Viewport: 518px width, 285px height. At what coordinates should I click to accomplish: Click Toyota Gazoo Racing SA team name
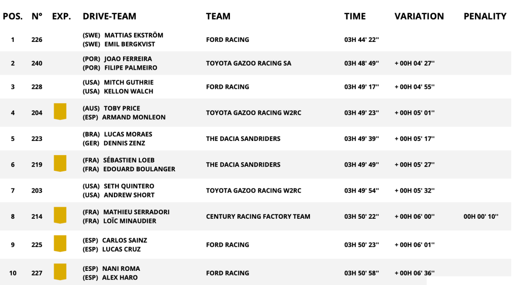point(249,63)
